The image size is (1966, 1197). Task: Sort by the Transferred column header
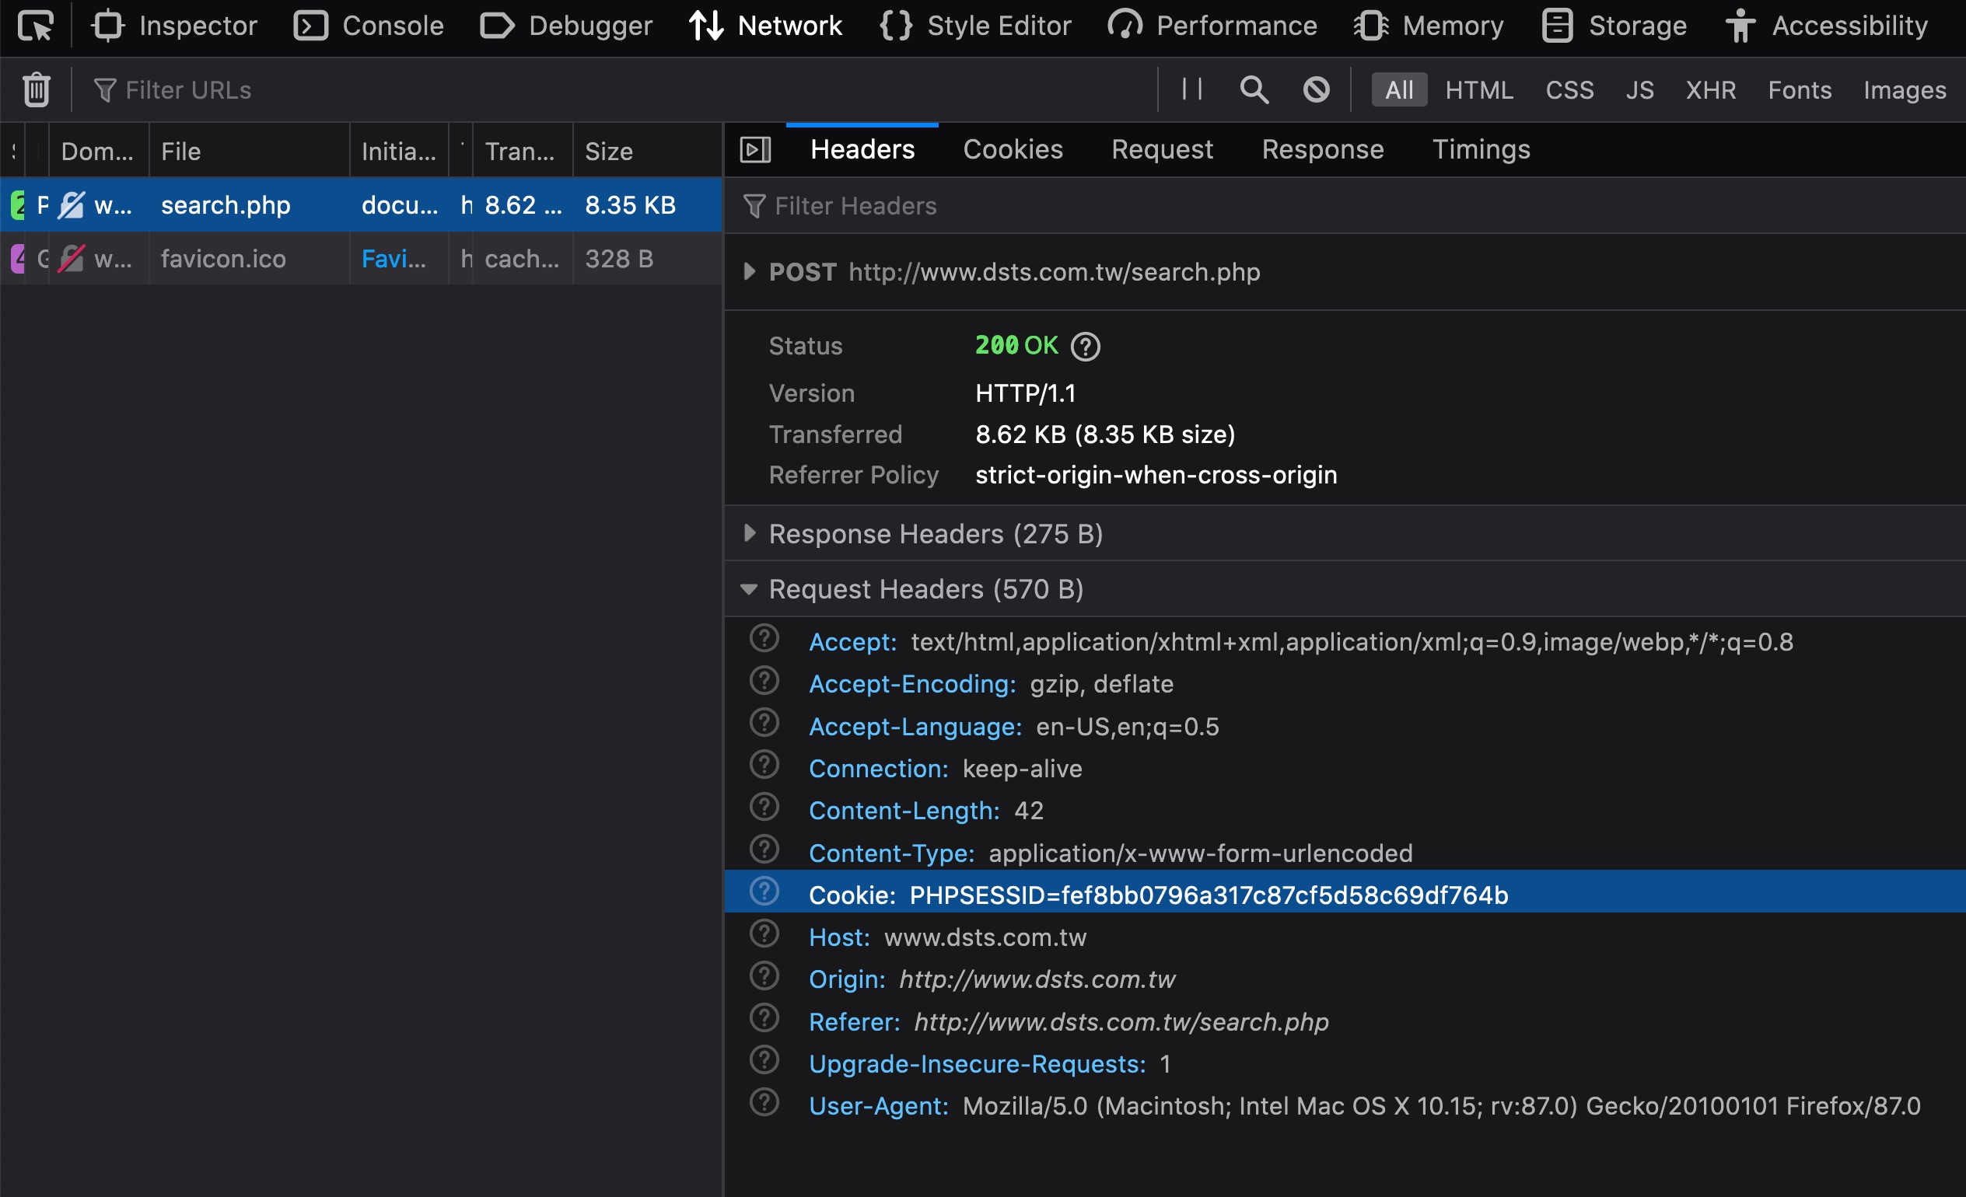click(x=523, y=151)
